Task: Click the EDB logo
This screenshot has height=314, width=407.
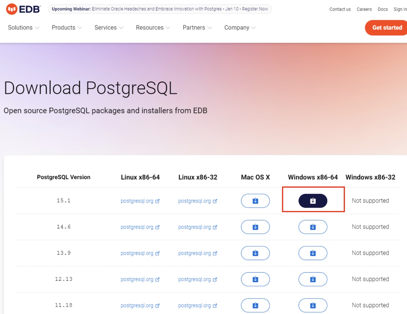Action: 23,9
